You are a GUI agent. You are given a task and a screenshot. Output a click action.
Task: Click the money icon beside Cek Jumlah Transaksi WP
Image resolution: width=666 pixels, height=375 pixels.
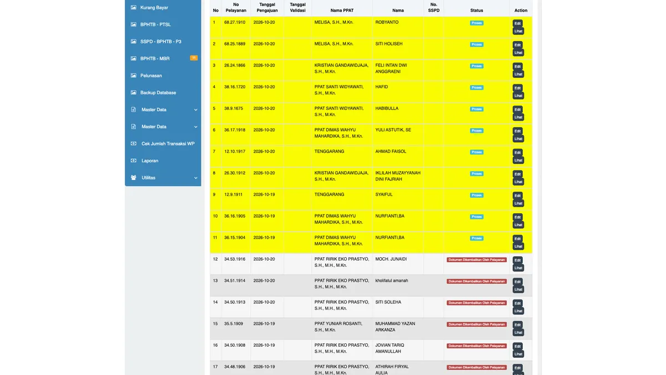point(133,143)
